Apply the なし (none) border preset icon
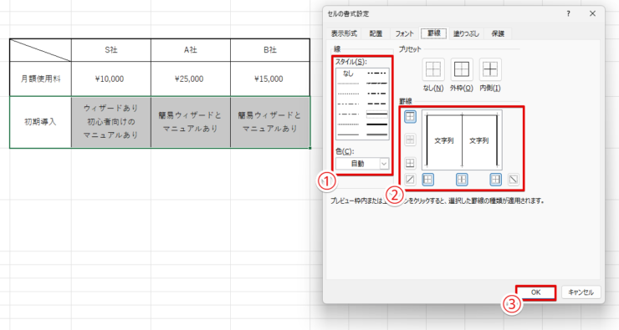 [x=433, y=69]
